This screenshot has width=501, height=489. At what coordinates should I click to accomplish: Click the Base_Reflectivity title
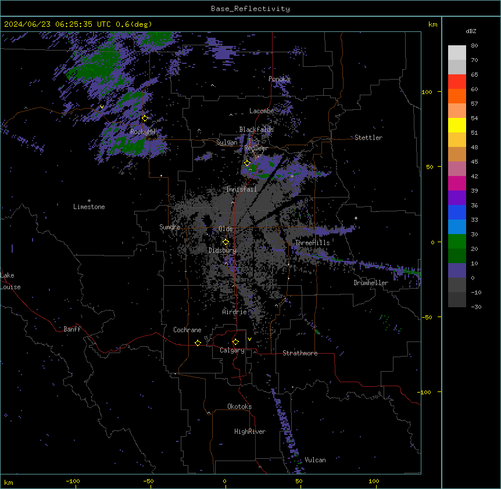(x=250, y=9)
